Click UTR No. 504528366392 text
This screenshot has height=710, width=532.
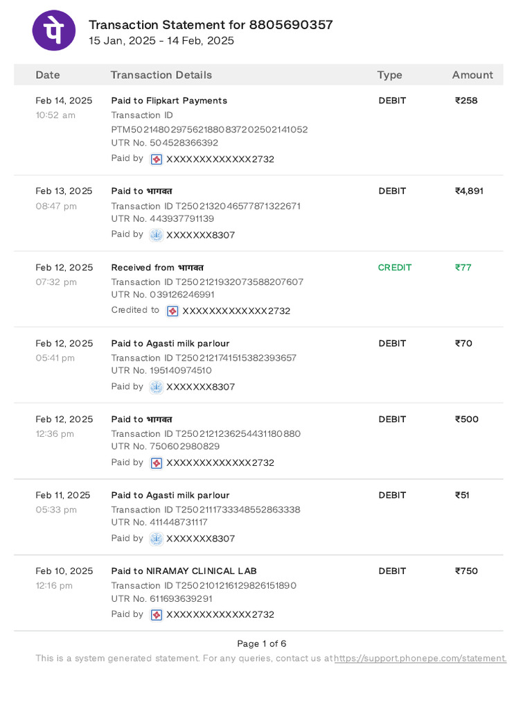pos(165,143)
